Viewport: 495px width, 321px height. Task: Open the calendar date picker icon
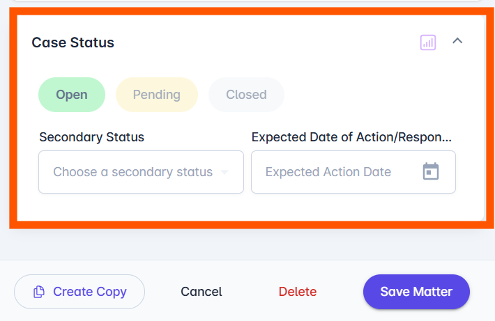(x=431, y=171)
